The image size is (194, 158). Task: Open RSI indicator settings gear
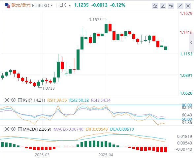coord(13,100)
